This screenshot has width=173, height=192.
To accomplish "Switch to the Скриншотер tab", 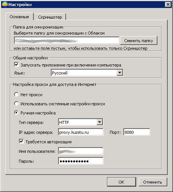I will tap(50, 17).
